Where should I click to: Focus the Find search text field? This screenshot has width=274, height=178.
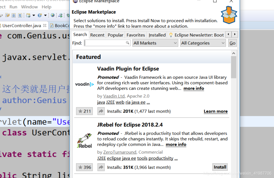tap(107, 43)
